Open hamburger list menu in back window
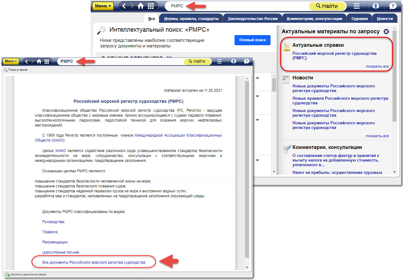Image resolution: width=403 pixels, height=280 pixels. (x=357, y=6)
